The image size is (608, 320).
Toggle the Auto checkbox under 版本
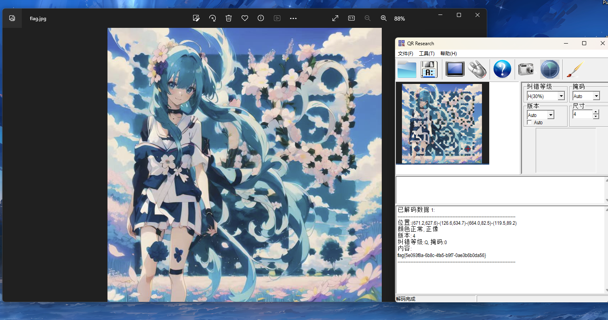pos(529,122)
